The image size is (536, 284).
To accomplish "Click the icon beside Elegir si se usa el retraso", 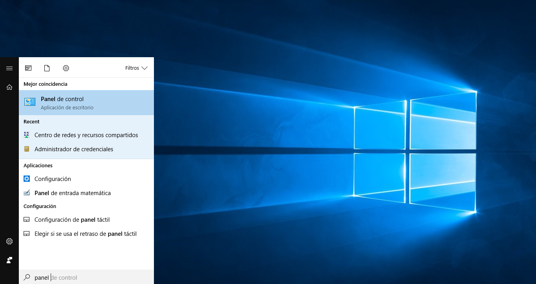I will pyautogui.click(x=27, y=234).
